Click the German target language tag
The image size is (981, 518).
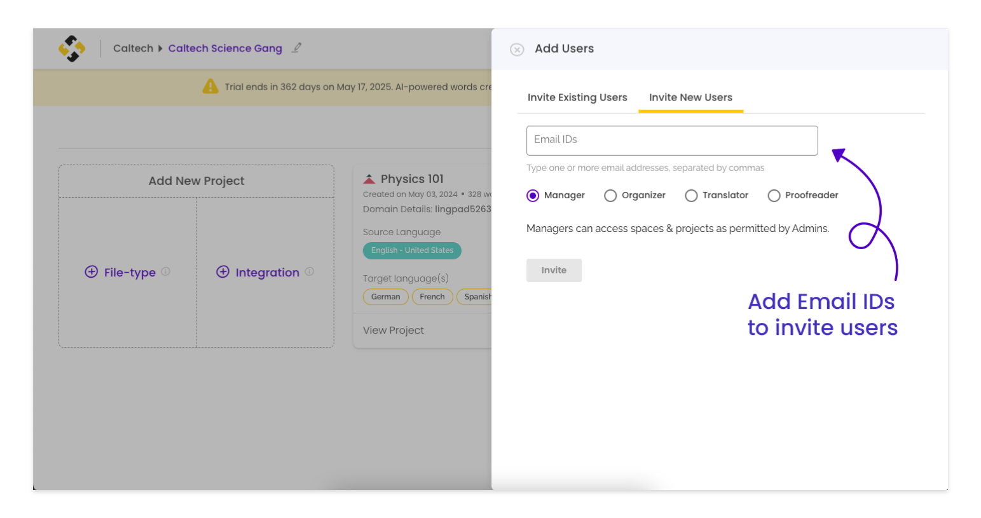(x=385, y=297)
